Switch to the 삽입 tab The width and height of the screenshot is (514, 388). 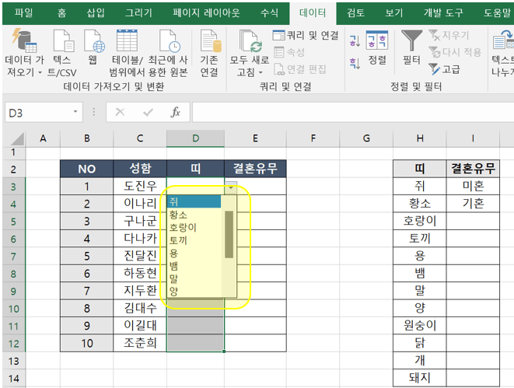(x=96, y=12)
